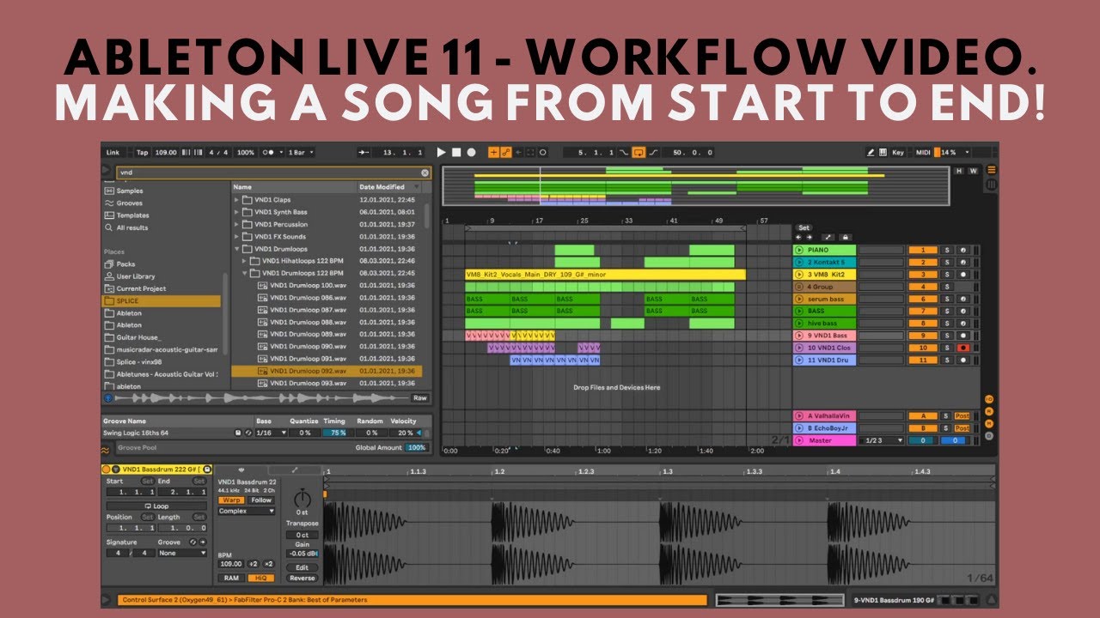Screen dimensions: 1100x618
Task: Open Packs in Places
Action: click(125, 264)
